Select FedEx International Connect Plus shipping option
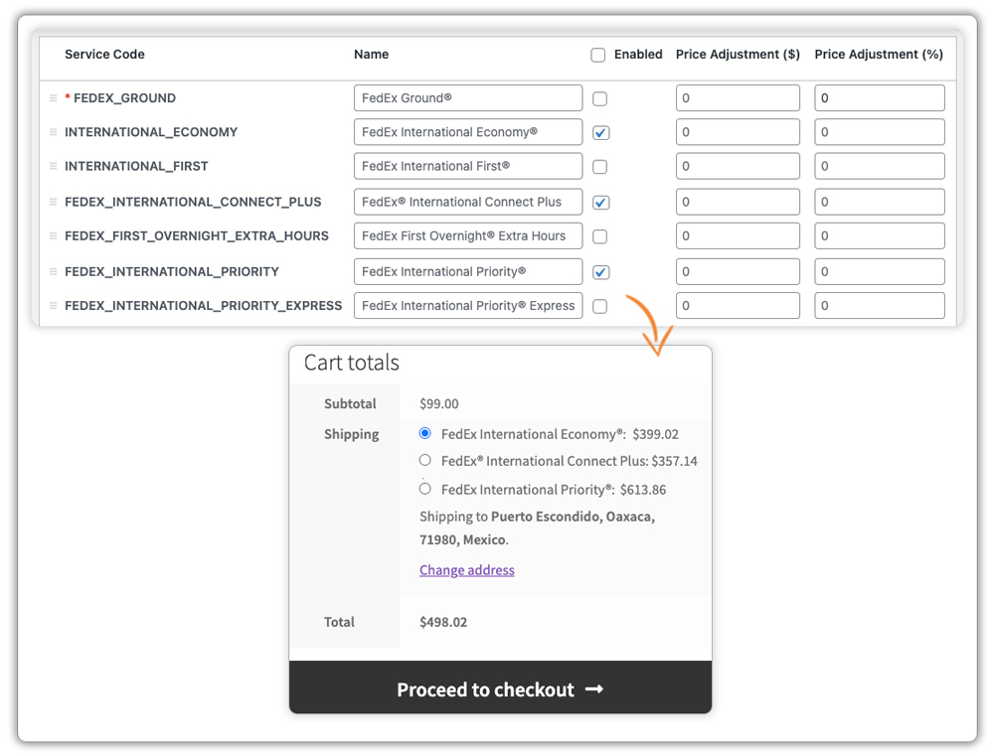Screen dimensions: 994x756 (x=425, y=460)
